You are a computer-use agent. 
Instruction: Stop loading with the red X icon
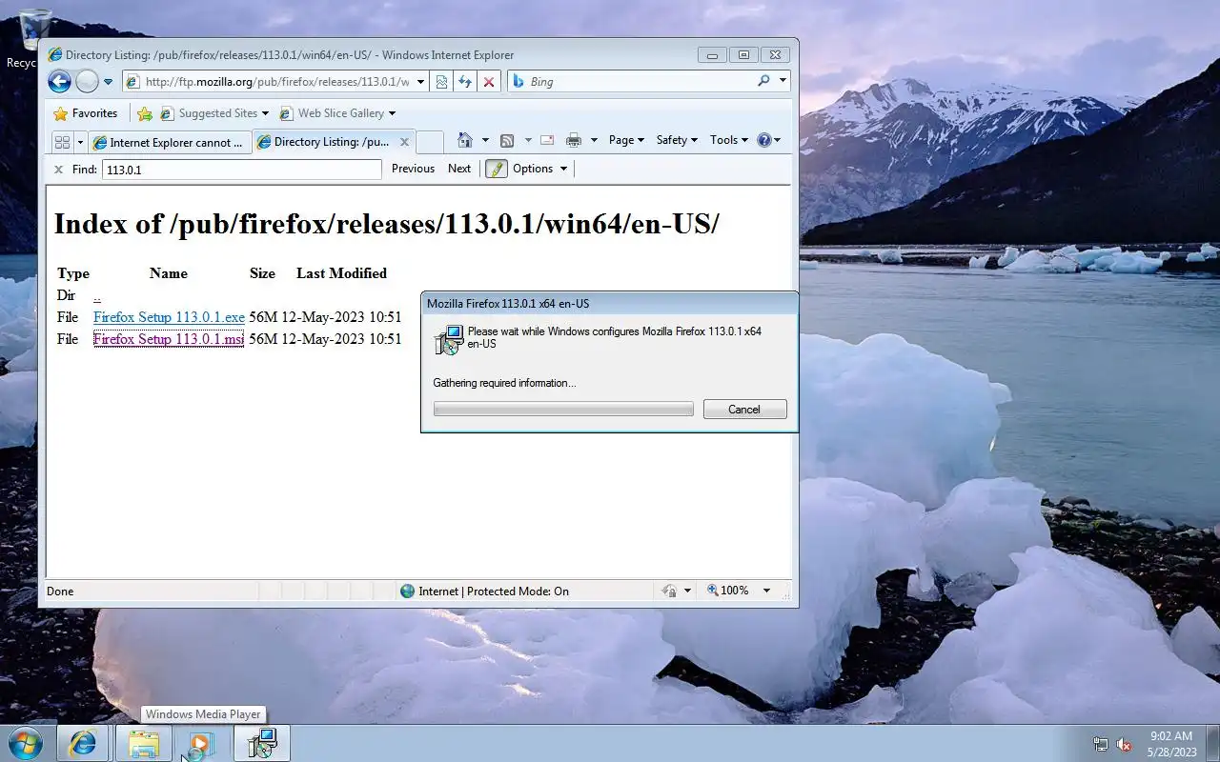[x=489, y=82]
